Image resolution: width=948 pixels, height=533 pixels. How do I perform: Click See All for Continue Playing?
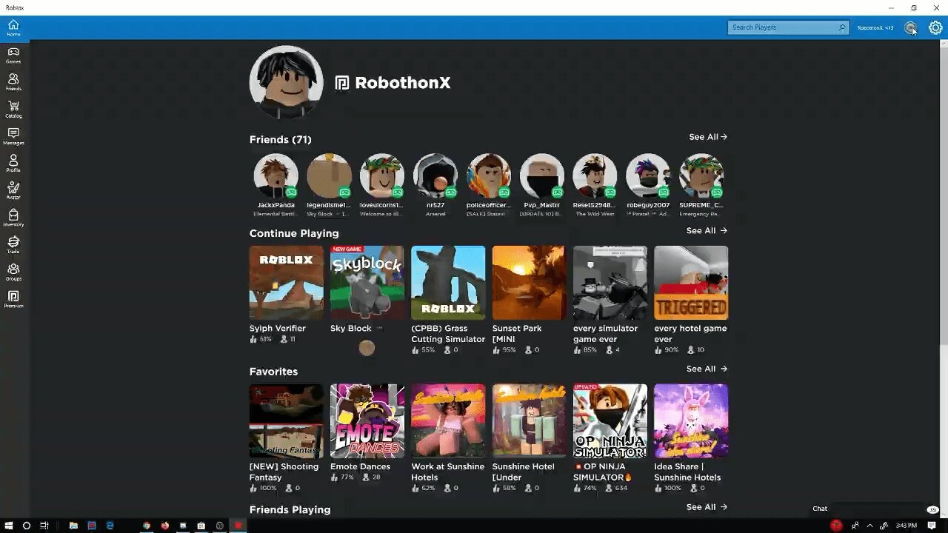tap(707, 231)
